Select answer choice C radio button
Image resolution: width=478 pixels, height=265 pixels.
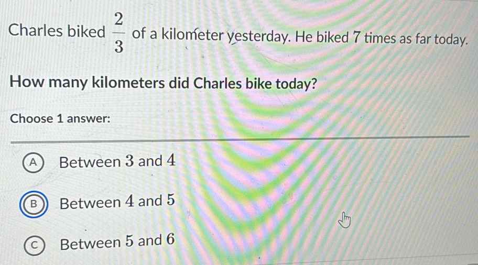coord(33,244)
